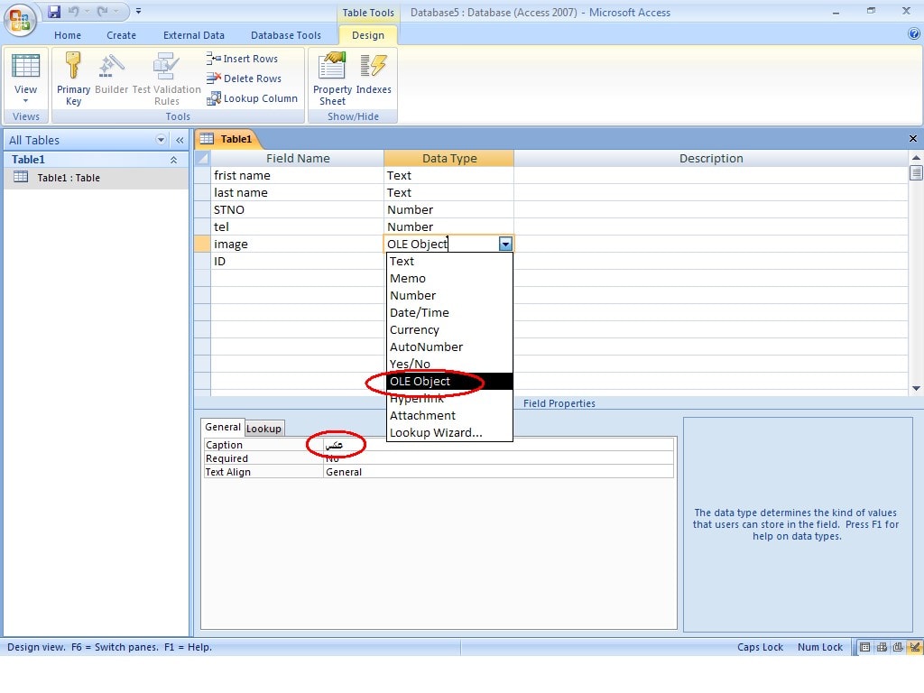This screenshot has width=924, height=693.
Task: Select OLE Object in the data type list
Action: (x=449, y=382)
